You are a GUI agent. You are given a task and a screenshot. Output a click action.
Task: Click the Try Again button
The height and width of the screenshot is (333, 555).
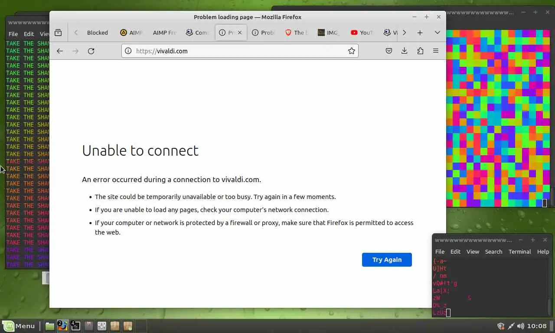tap(387, 260)
